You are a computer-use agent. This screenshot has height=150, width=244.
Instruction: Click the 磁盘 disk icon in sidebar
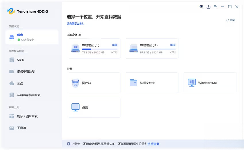(x=12, y=37)
